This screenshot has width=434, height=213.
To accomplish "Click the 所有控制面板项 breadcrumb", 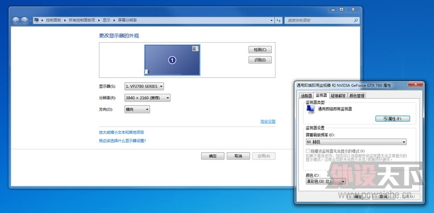I will click(82, 20).
